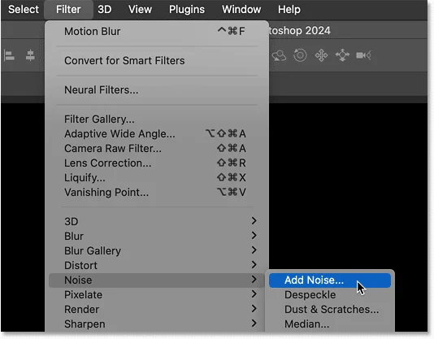Screen dimensions: 434x339
Task: Open the Window menu
Action: tap(241, 10)
